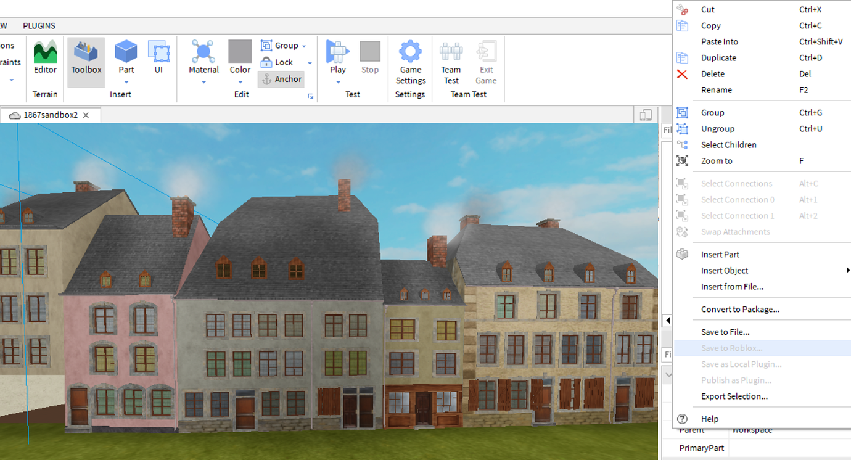Click the Play test button
This screenshot has height=460, width=851.
[337, 52]
